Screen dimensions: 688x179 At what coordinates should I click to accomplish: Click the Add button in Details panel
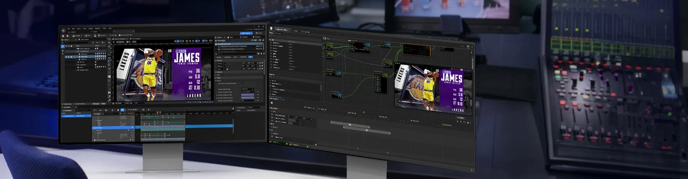coord(255,40)
